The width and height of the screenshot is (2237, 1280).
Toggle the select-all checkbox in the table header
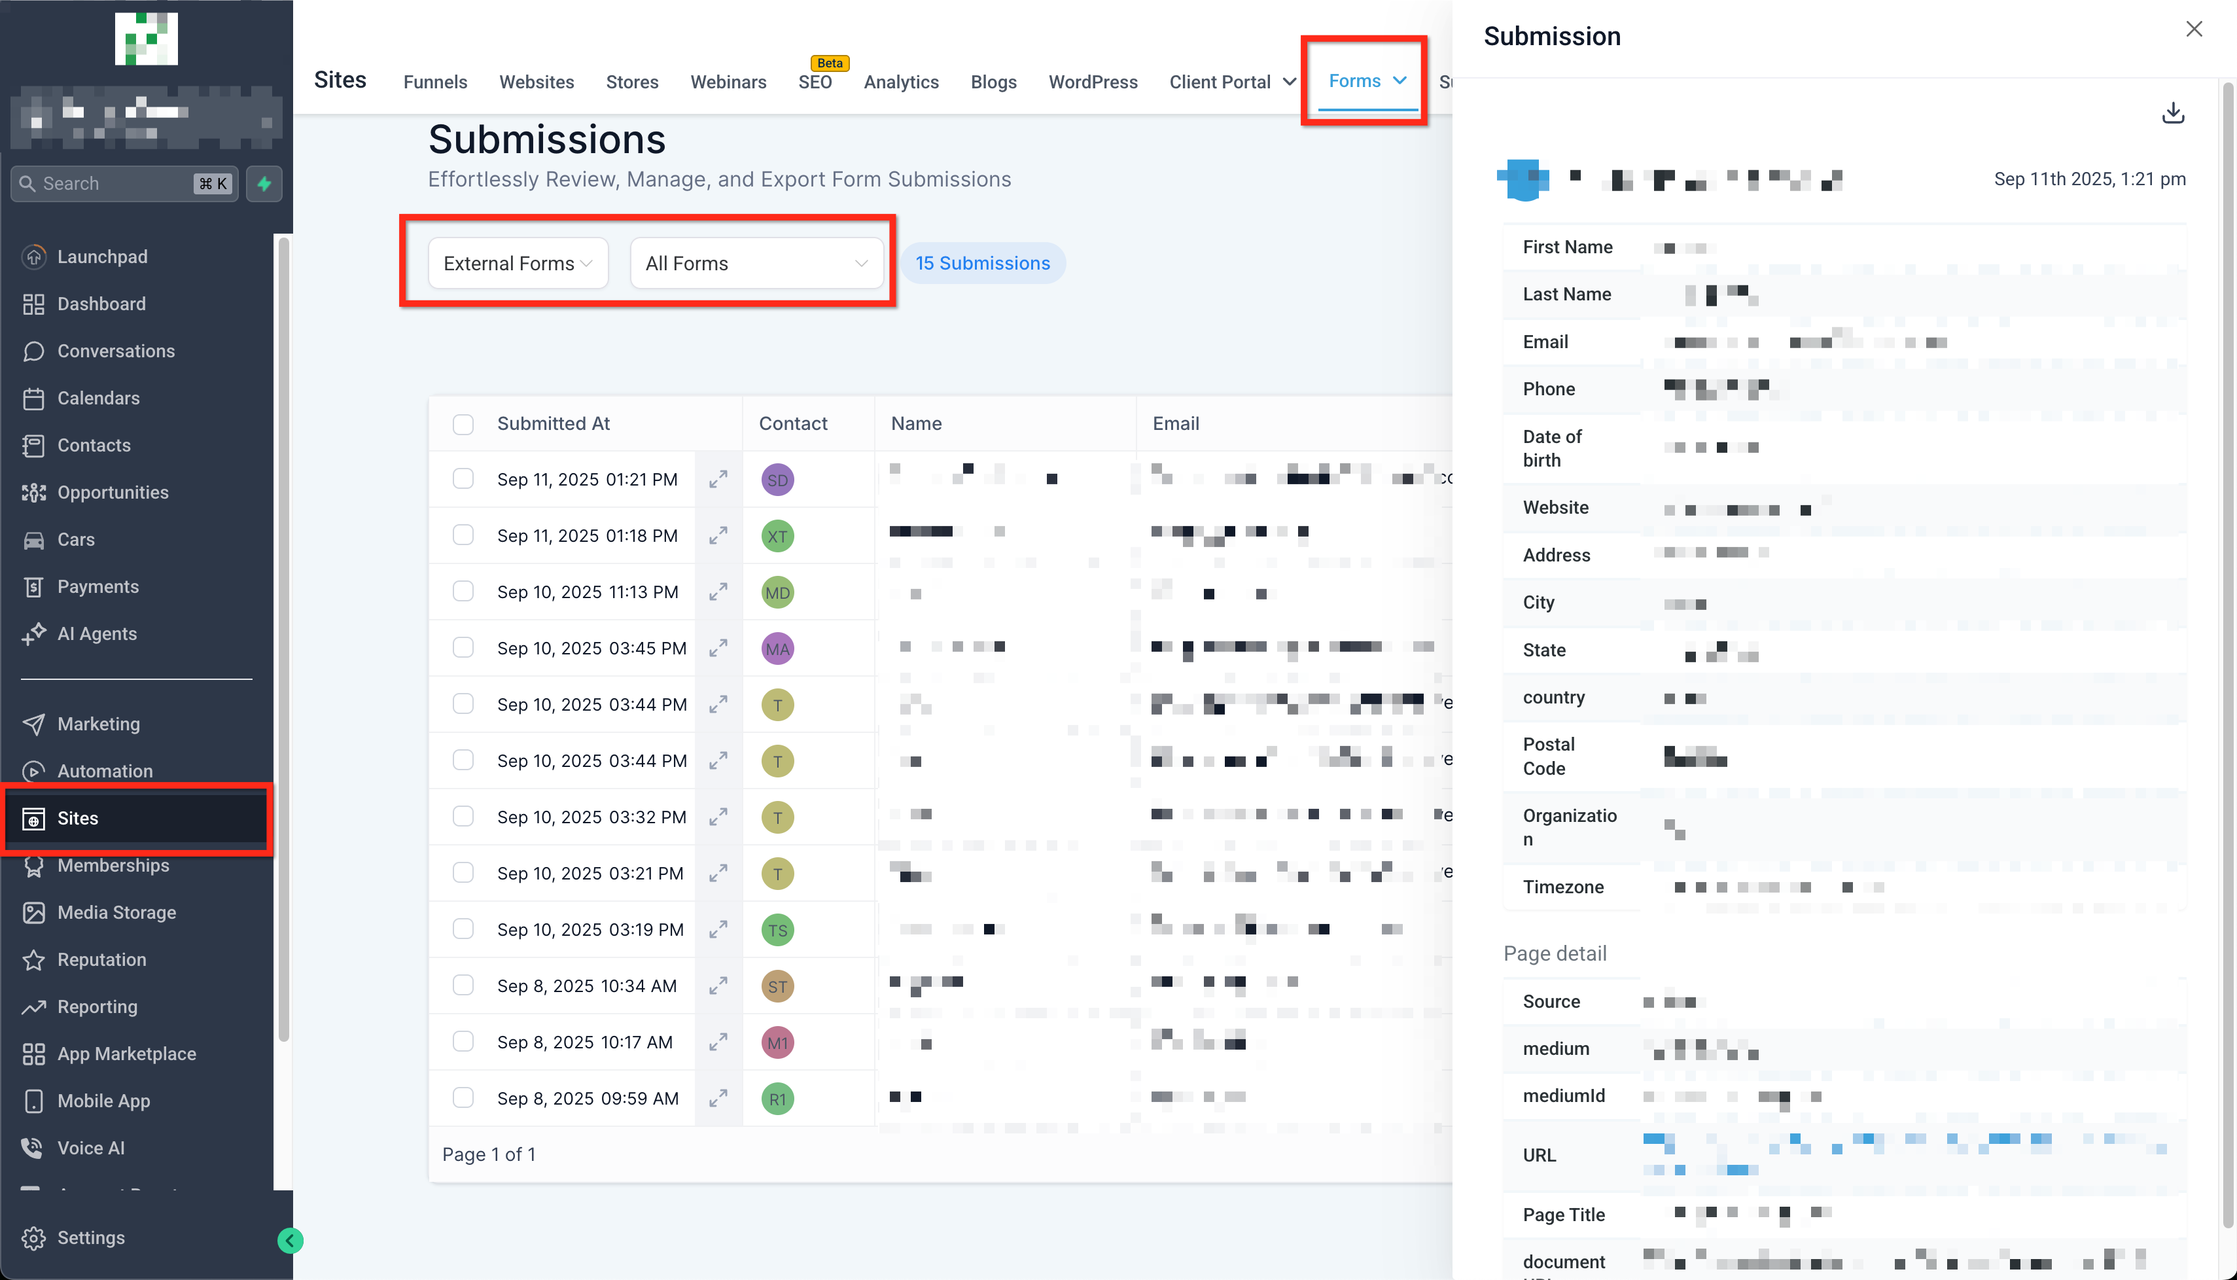click(463, 424)
